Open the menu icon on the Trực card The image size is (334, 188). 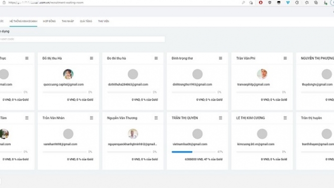pyautogui.click(x=27, y=58)
